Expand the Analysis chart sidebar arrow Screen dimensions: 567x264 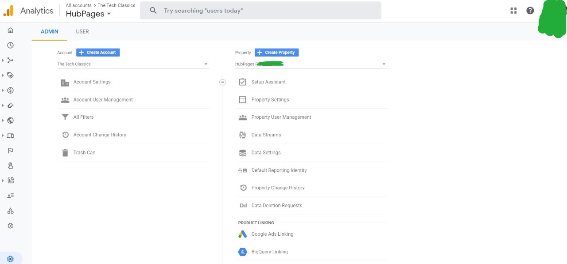[x=3, y=181]
